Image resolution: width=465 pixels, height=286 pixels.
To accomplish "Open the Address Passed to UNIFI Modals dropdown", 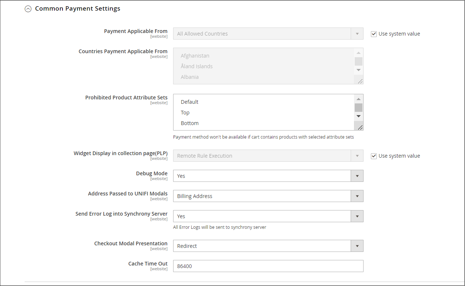I will coord(357,196).
